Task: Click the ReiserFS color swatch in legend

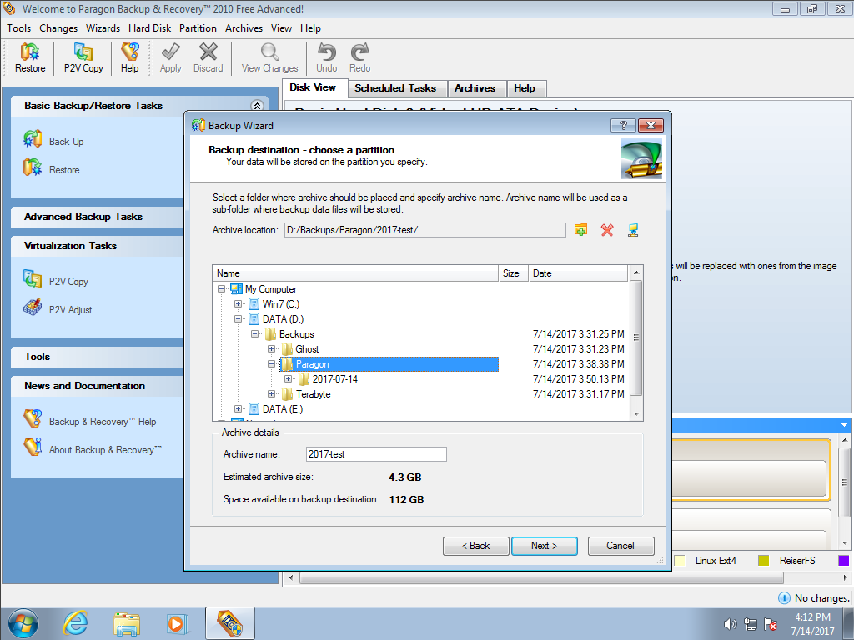Action: (763, 561)
